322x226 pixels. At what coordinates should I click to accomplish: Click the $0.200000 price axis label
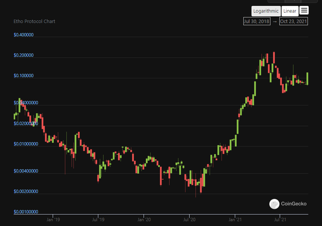point(24,55)
